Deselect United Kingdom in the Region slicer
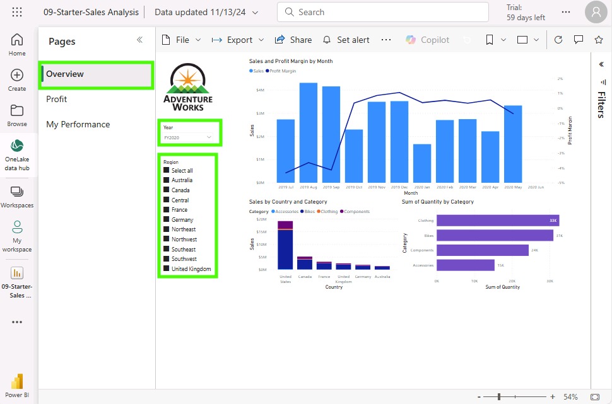 (167, 268)
